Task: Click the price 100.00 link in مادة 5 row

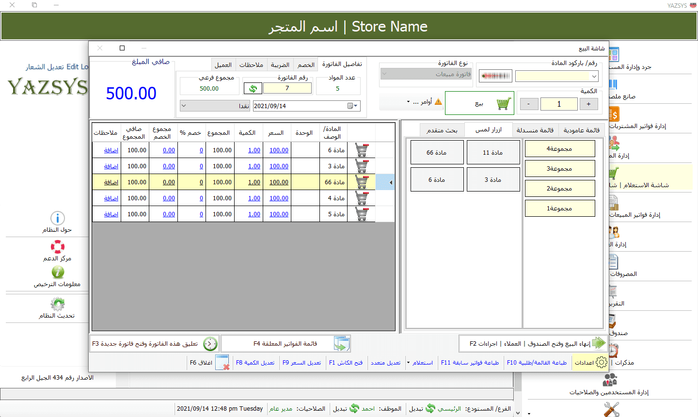Action: click(279, 214)
